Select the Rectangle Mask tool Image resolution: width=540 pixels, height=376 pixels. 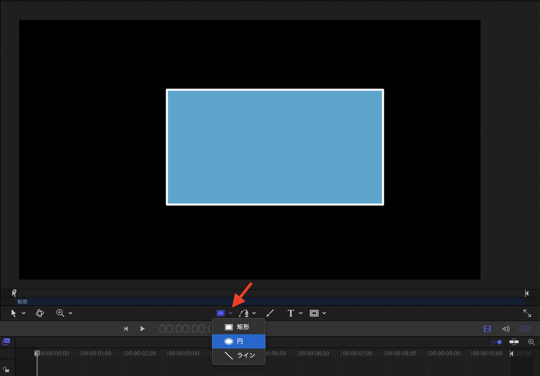point(314,313)
